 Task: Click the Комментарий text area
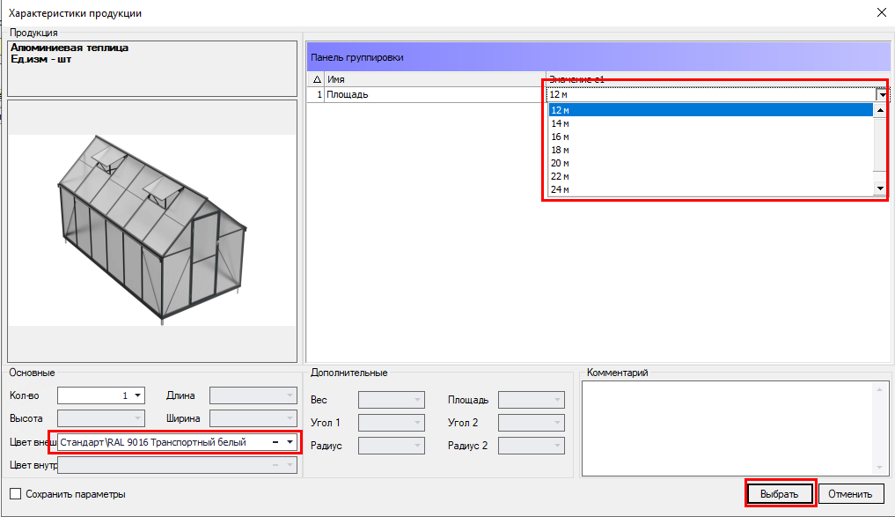(735, 428)
